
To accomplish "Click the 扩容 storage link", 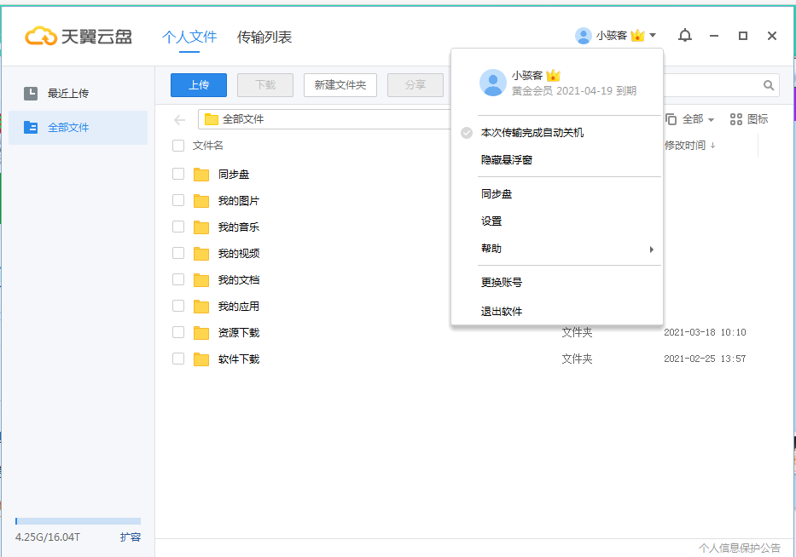I will (x=131, y=537).
